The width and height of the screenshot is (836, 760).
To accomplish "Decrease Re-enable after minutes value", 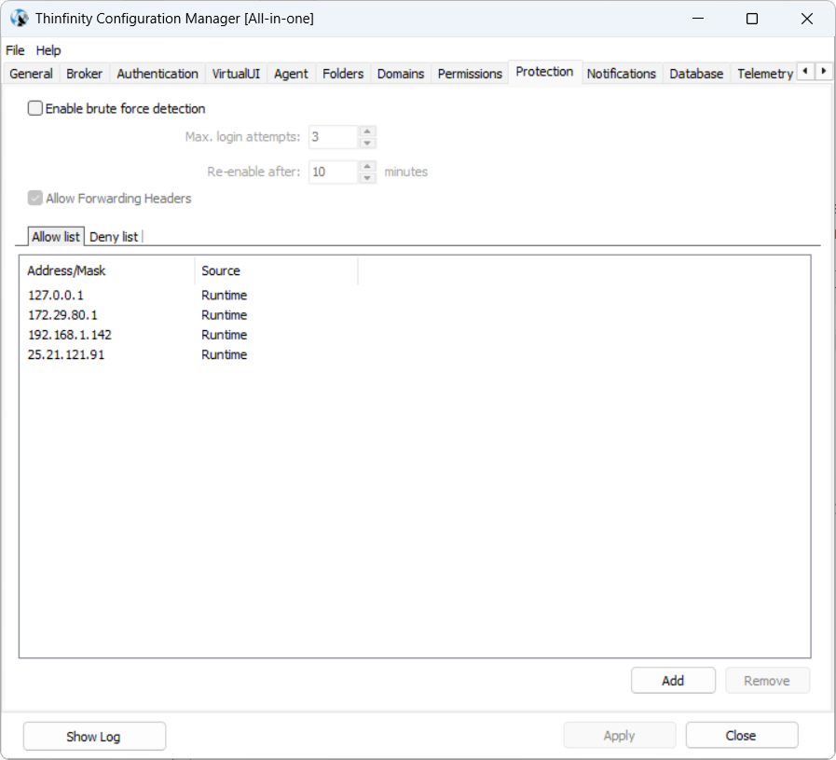I will pos(367,178).
